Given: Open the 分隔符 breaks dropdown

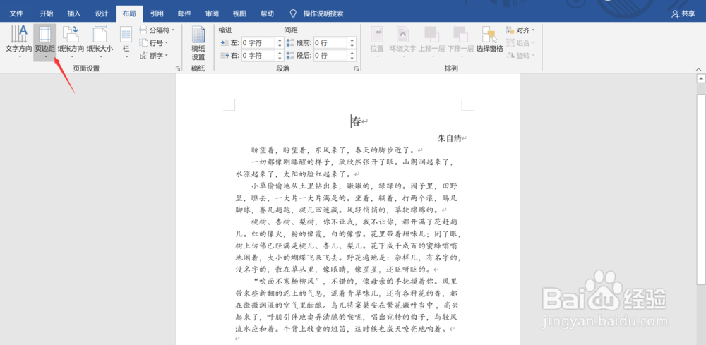Looking at the screenshot, I should point(156,30).
